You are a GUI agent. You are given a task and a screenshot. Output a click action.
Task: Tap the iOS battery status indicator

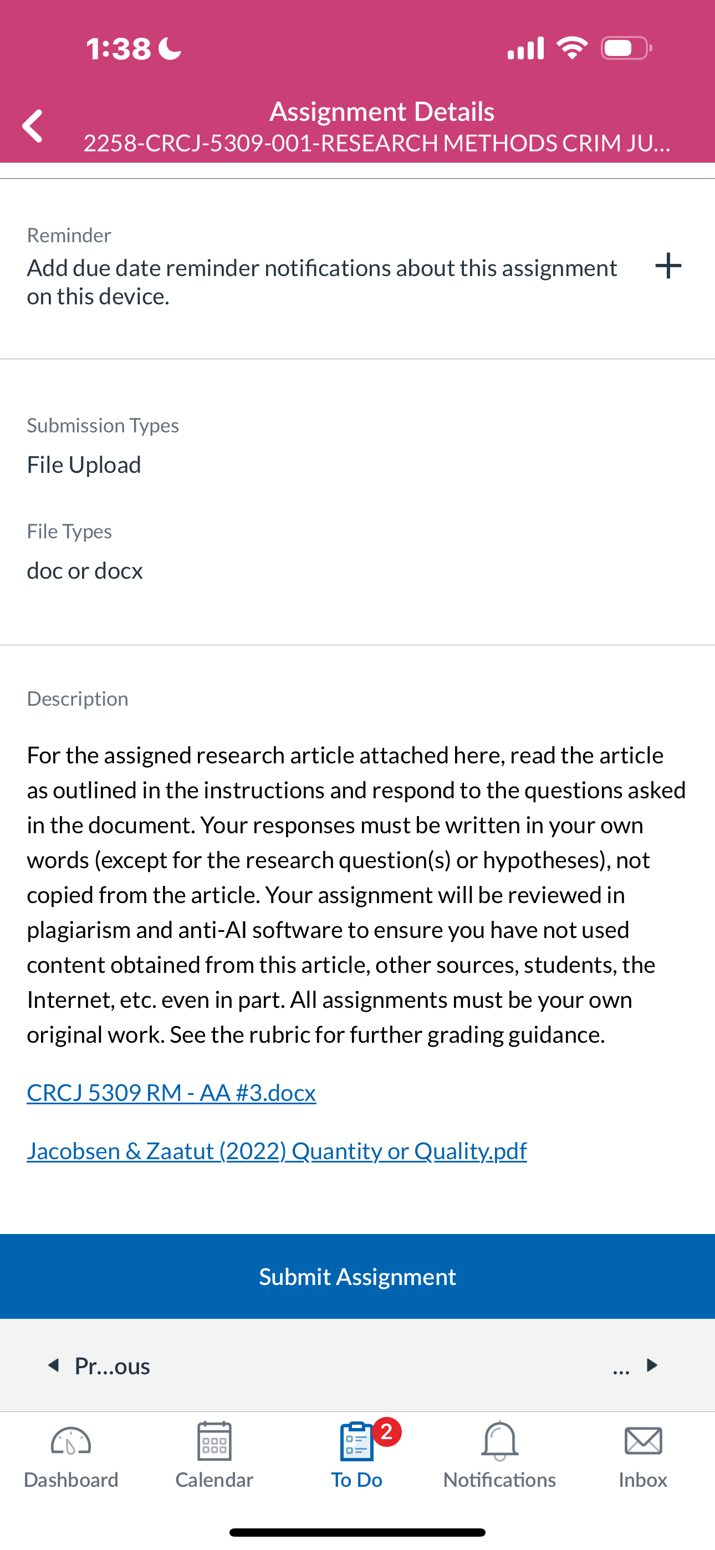[626, 48]
